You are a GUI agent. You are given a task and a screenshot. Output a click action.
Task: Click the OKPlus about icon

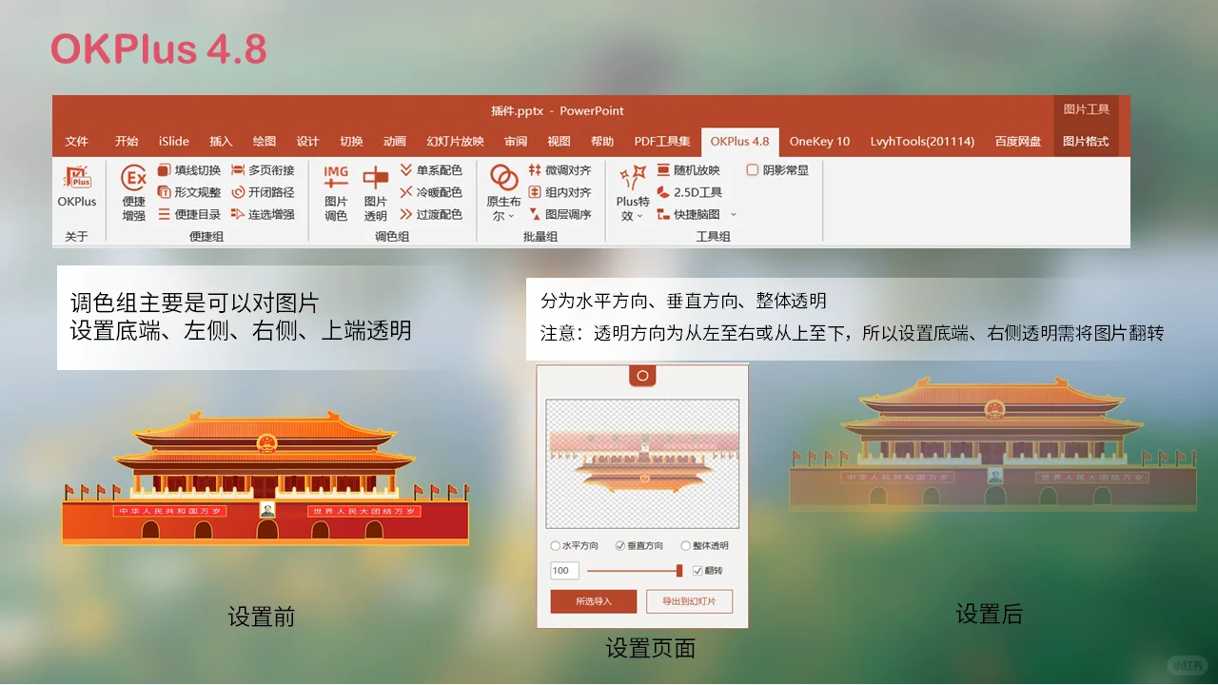pos(77,186)
